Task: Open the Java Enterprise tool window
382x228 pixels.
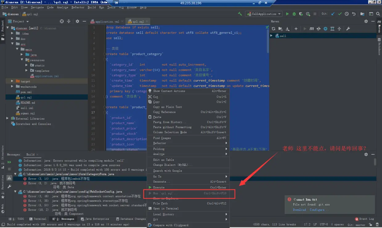Action: 95,219
